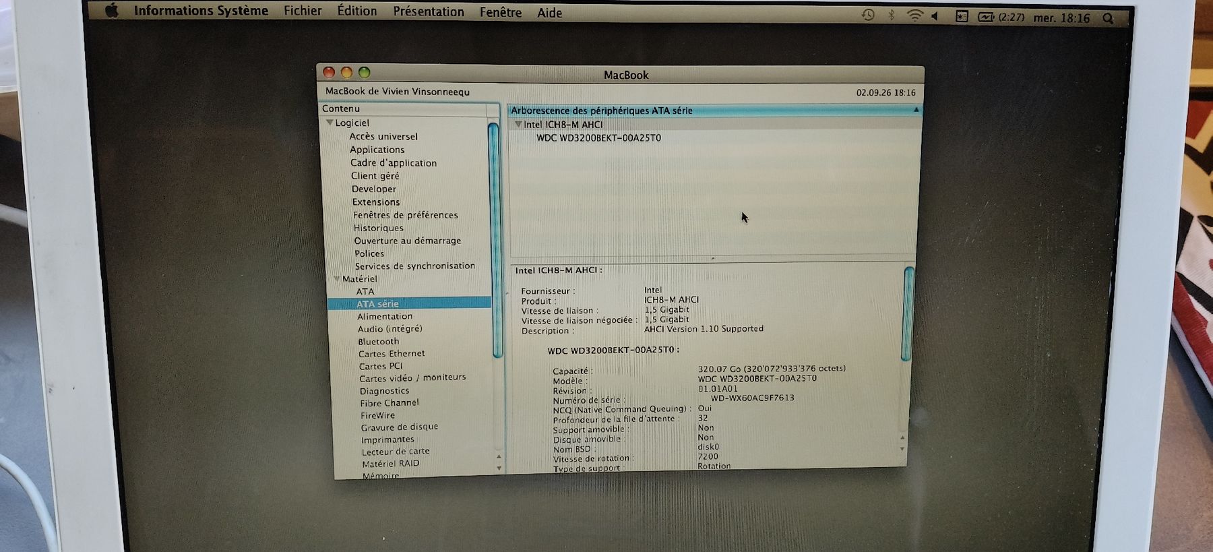Select Diagnostics in the sidebar
The width and height of the screenshot is (1213, 552).
[384, 391]
